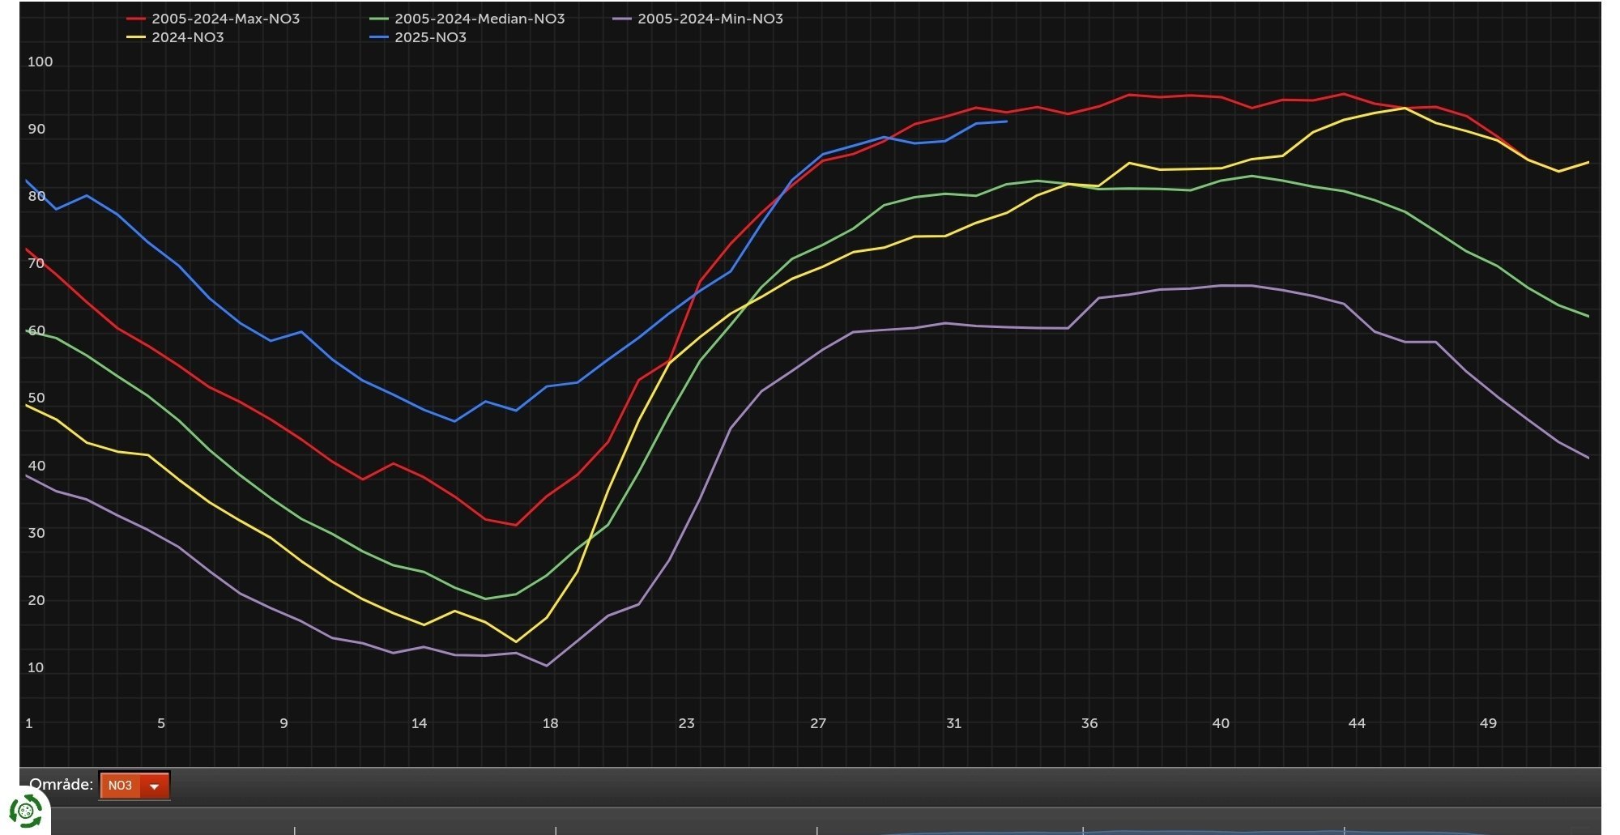Screen dimensions: 1620x835
Task: Click x-axis week label 23
Action: [686, 723]
